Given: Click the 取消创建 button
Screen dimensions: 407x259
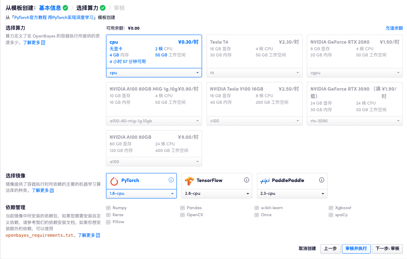Looking at the screenshot, I should point(307,249).
